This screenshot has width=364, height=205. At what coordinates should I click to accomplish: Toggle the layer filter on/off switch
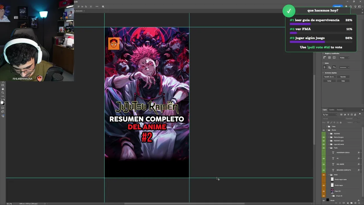point(360,114)
